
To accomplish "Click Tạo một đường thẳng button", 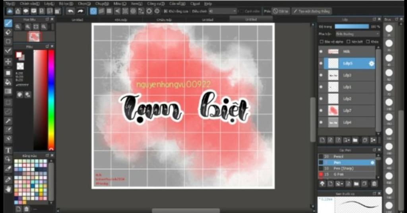I will (x=312, y=11).
